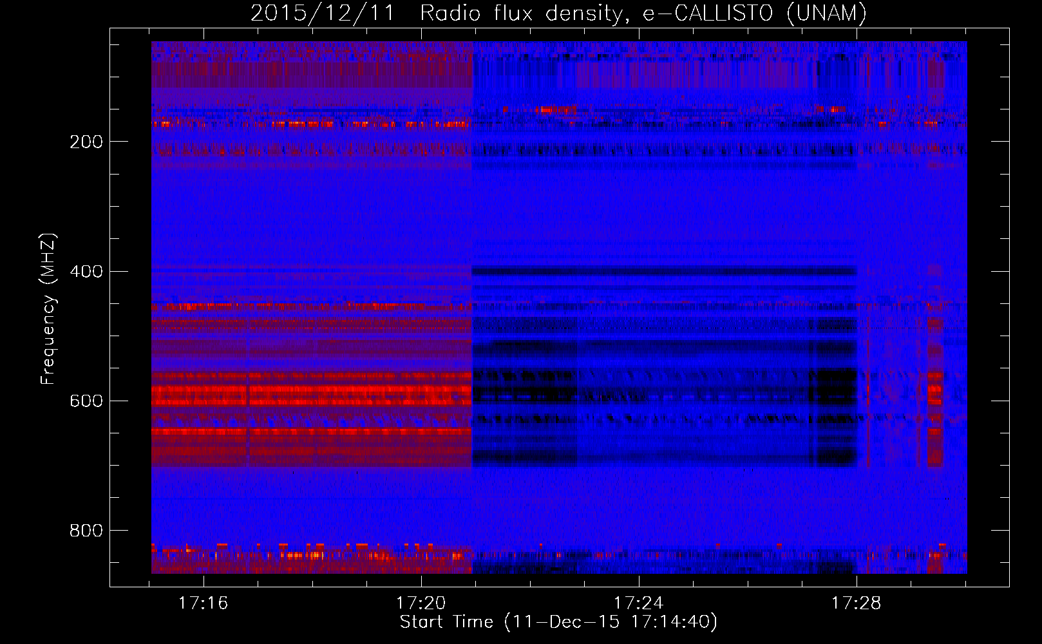Image resolution: width=1042 pixels, height=644 pixels.
Task: Click the 17:24 time tick label
Action: coord(639,603)
